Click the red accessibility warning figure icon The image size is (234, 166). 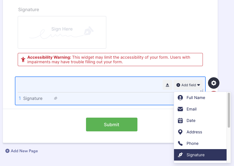click(23, 59)
